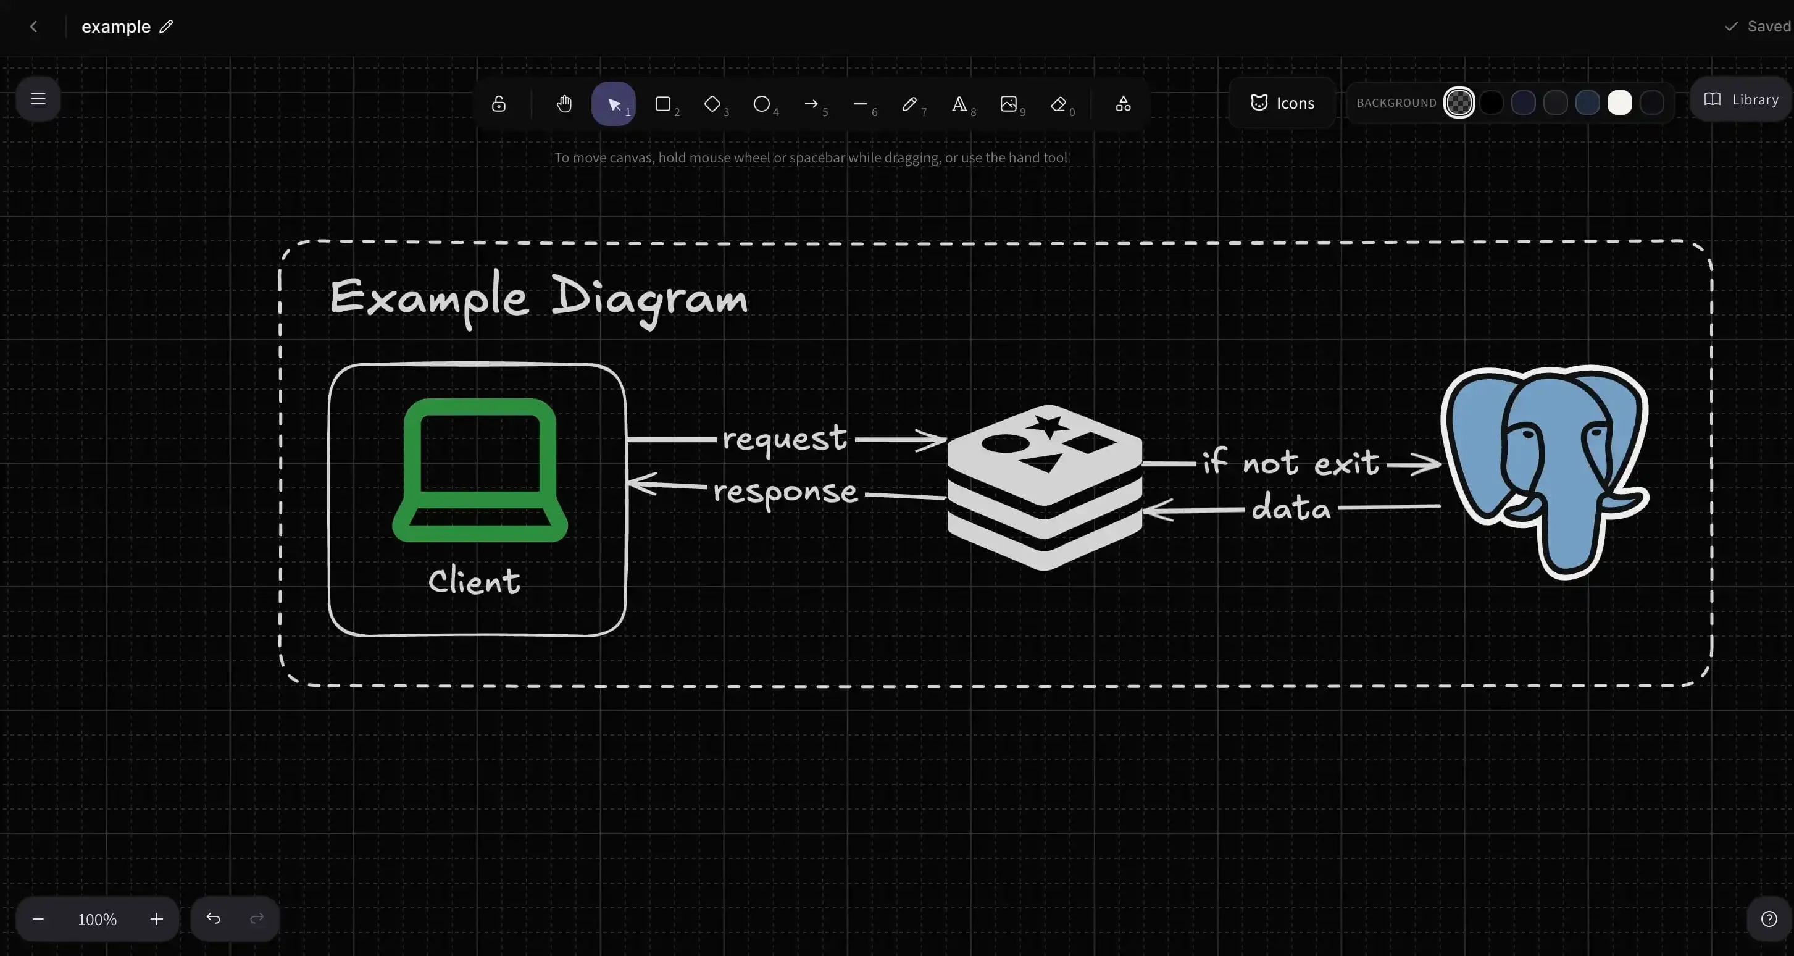Rename file with the pencil icon
Image resolution: width=1794 pixels, height=956 pixels.
coord(165,27)
